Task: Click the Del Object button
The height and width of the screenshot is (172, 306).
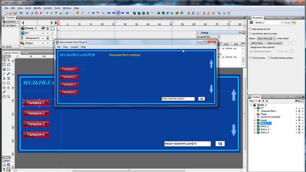Action: (9, 25)
